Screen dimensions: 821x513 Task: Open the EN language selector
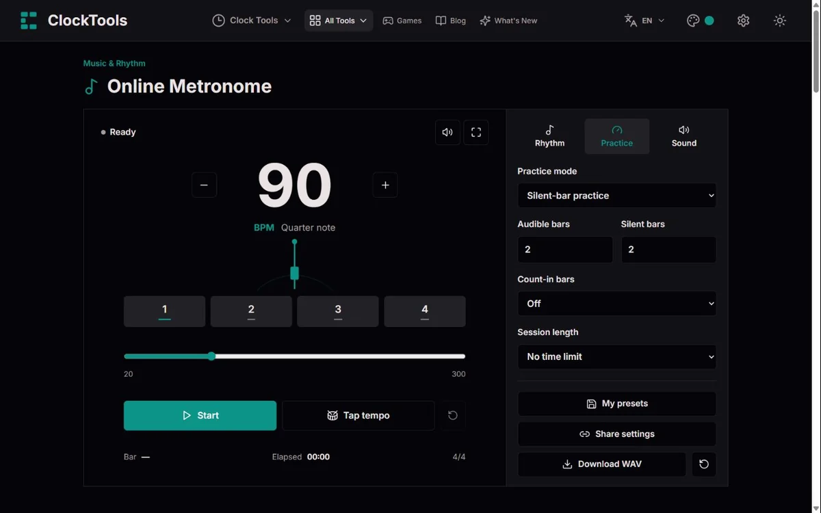pos(644,21)
